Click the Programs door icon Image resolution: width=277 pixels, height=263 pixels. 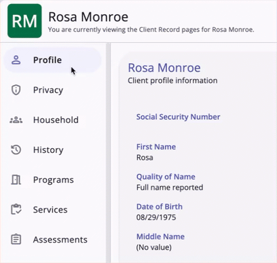(x=16, y=179)
